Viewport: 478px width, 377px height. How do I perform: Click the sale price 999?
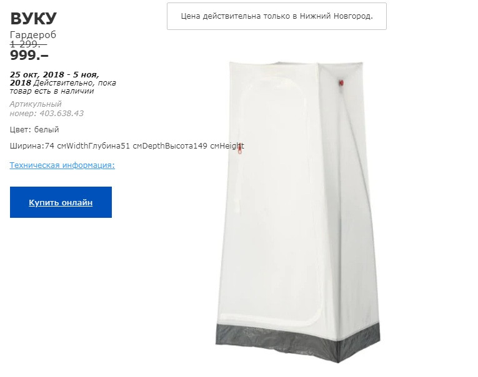coord(29,56)
